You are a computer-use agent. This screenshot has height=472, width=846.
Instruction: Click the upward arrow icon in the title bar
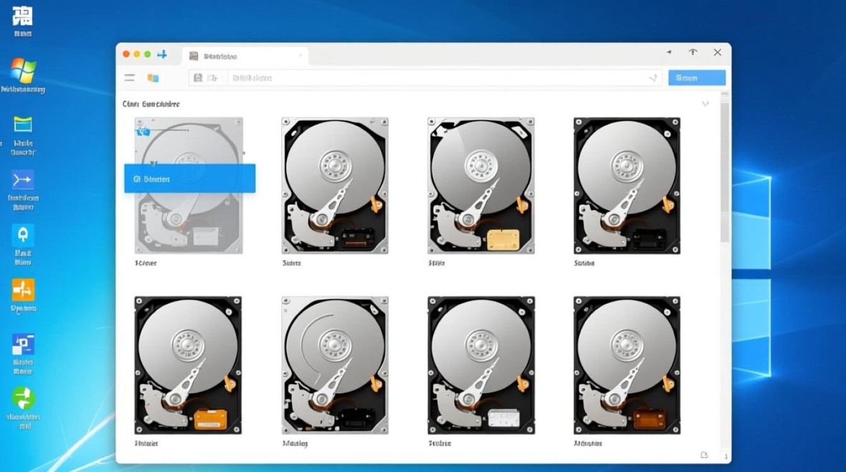tap(693, 53)
